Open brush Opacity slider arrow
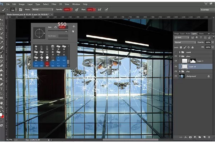 pyautogui.click(x=71, y=10)
